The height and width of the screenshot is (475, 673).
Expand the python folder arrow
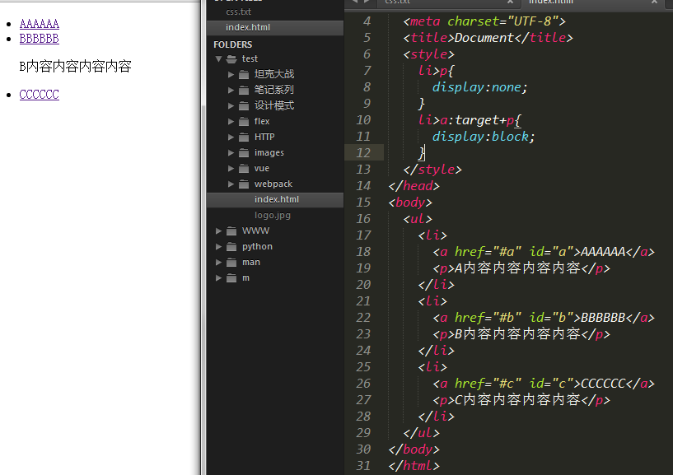tap(218, 247)
